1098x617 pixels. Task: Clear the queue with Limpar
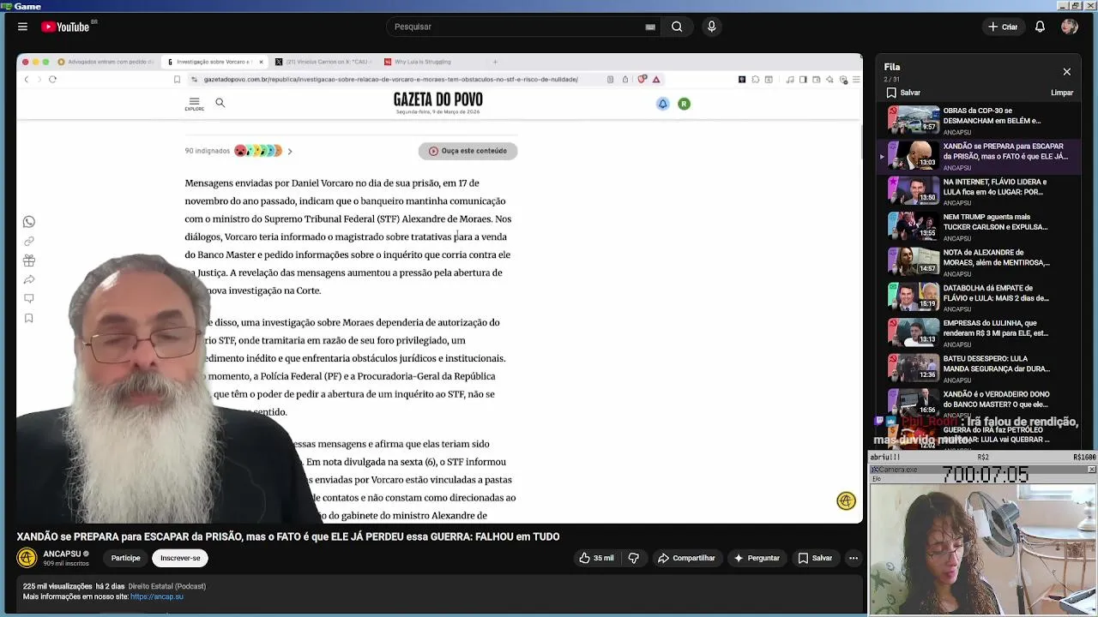(1061, 93)
